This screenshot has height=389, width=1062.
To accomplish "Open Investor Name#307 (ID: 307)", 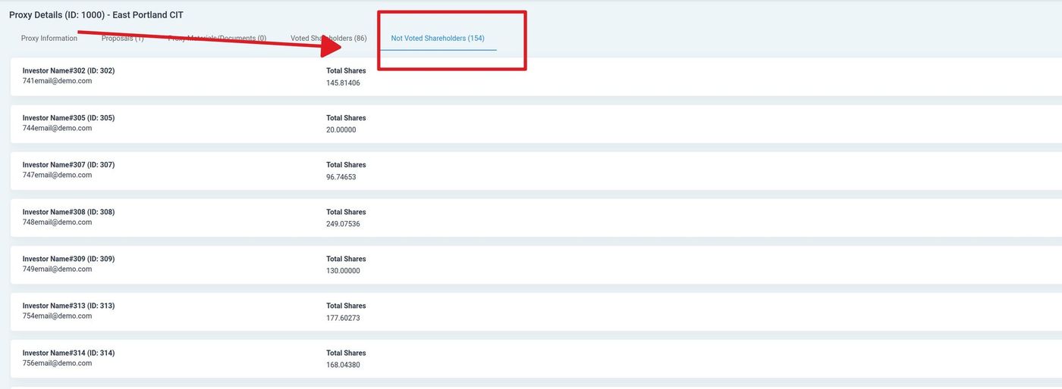I will tap(68, 165).
